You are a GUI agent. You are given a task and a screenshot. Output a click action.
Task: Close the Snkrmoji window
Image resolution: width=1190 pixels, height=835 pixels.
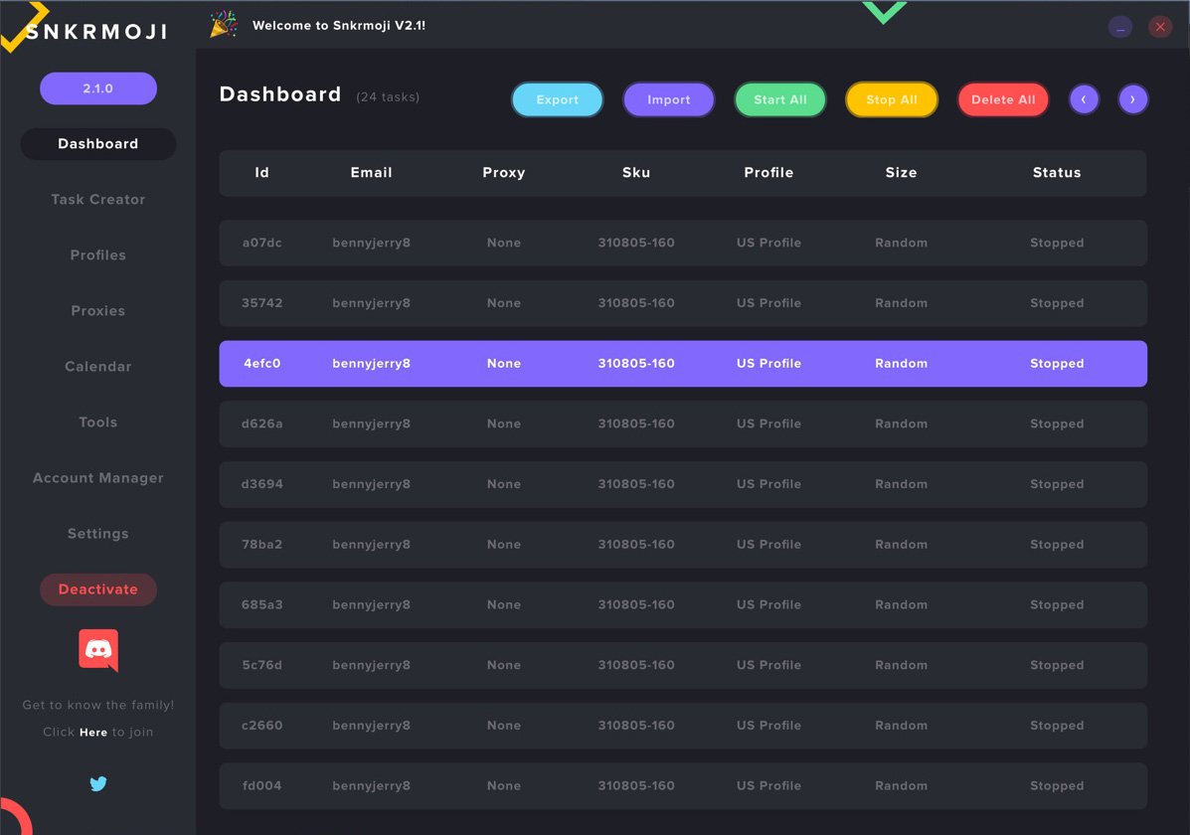click(1159, 27)
